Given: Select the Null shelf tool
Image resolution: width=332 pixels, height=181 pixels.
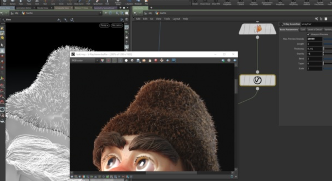Looking at the screenshot, I should pos(45,2).
